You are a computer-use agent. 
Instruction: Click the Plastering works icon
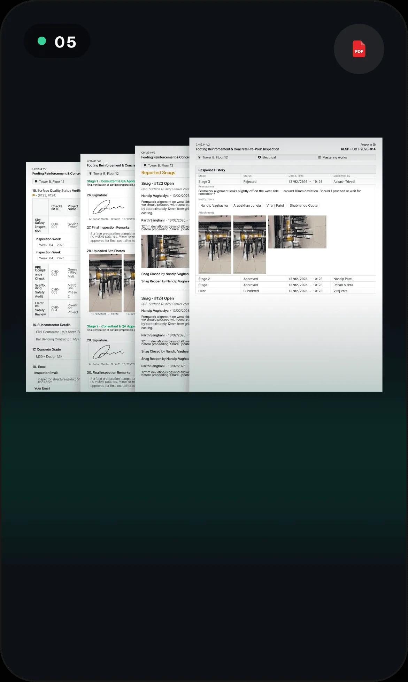pos(319,157)
